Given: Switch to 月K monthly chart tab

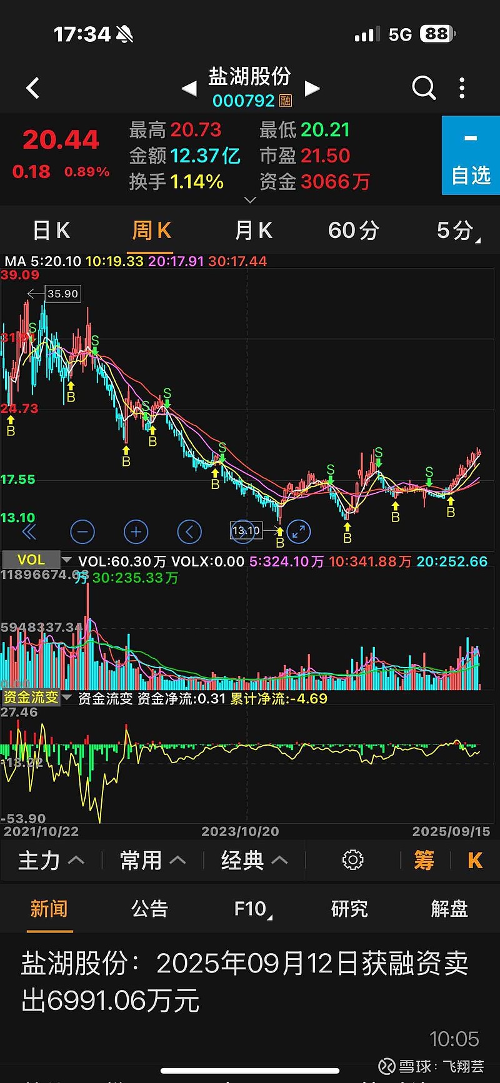Looking at the screenshot, I should (x=253, y=230).
